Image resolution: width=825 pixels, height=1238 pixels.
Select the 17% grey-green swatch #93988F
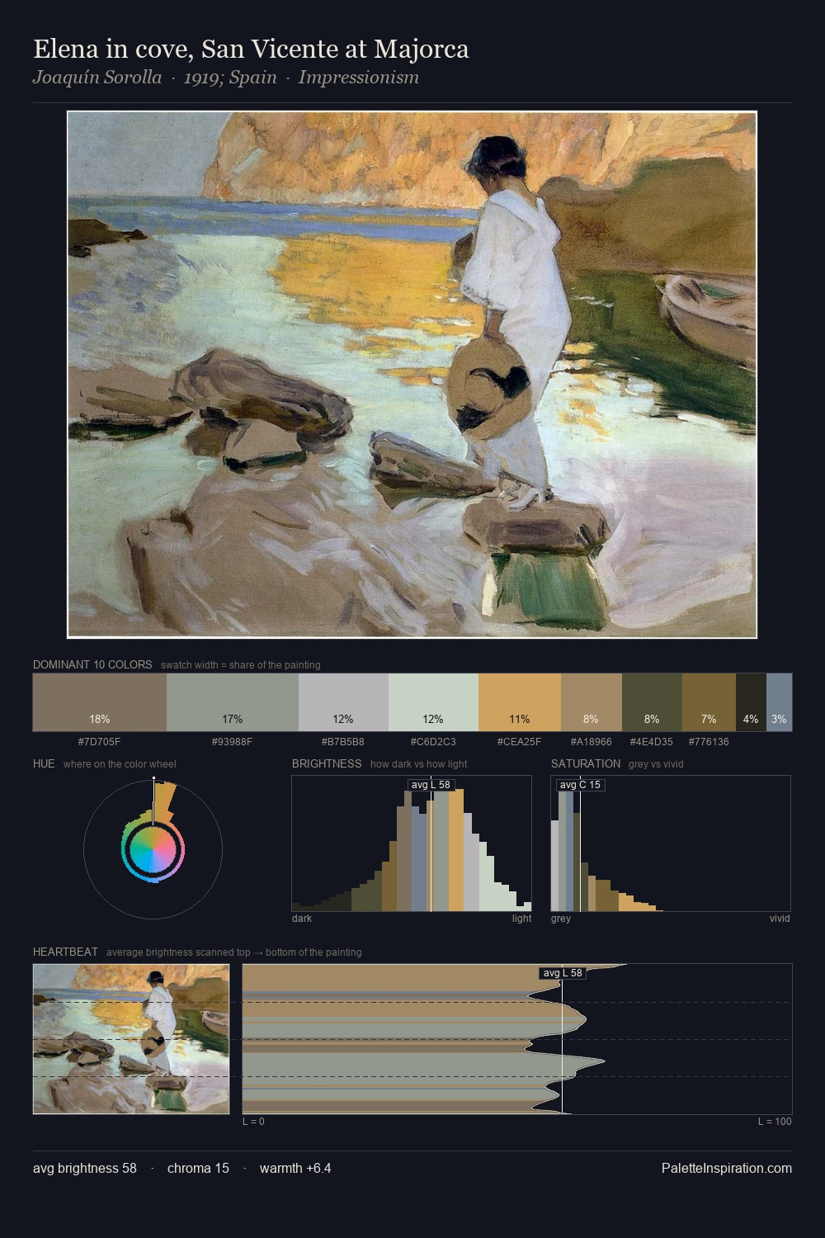tap(233, 702)
